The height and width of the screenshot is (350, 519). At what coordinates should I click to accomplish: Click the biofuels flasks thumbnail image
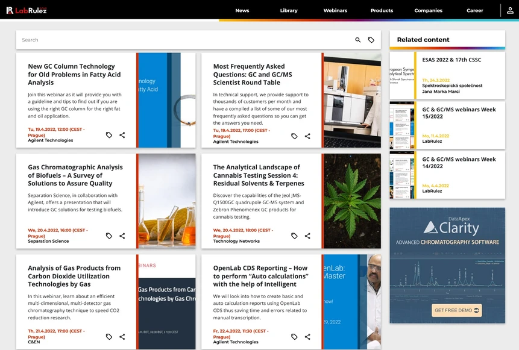[x=167, y=201]
